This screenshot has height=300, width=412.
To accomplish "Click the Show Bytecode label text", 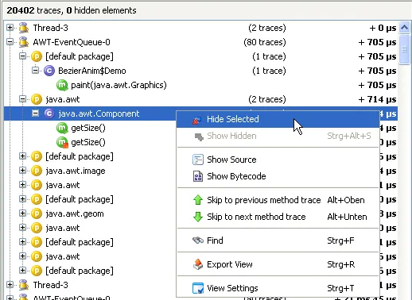I will tap(236, 176).
